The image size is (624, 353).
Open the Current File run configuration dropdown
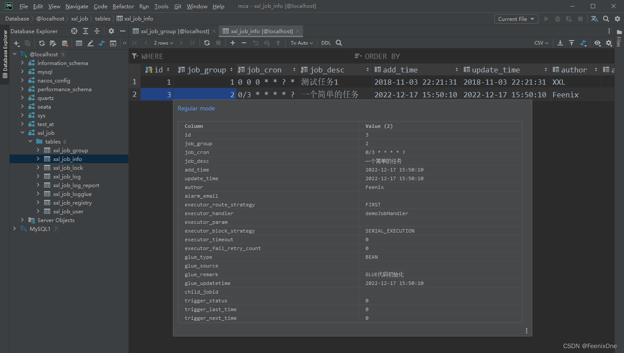(x=516, y=19)
